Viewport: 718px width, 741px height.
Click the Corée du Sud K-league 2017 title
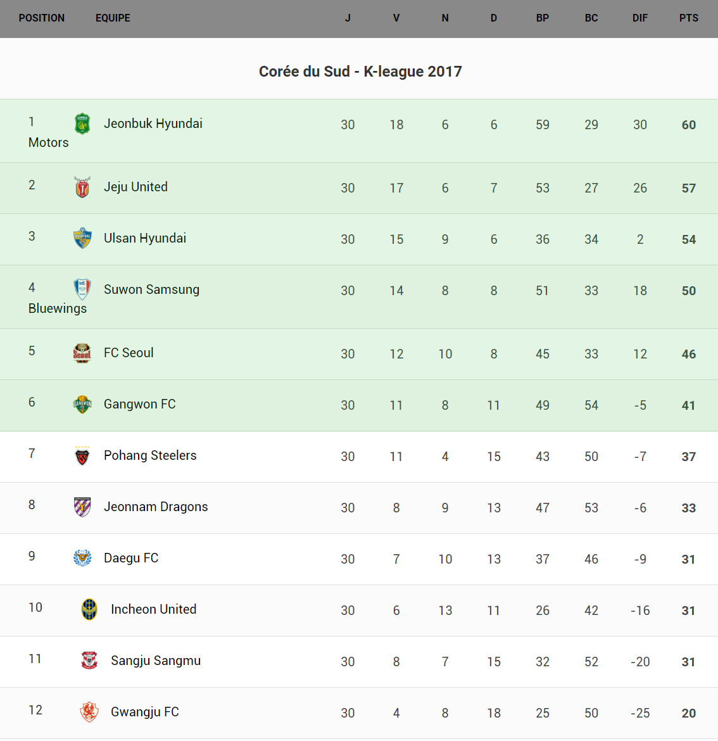tap(360, 72)
